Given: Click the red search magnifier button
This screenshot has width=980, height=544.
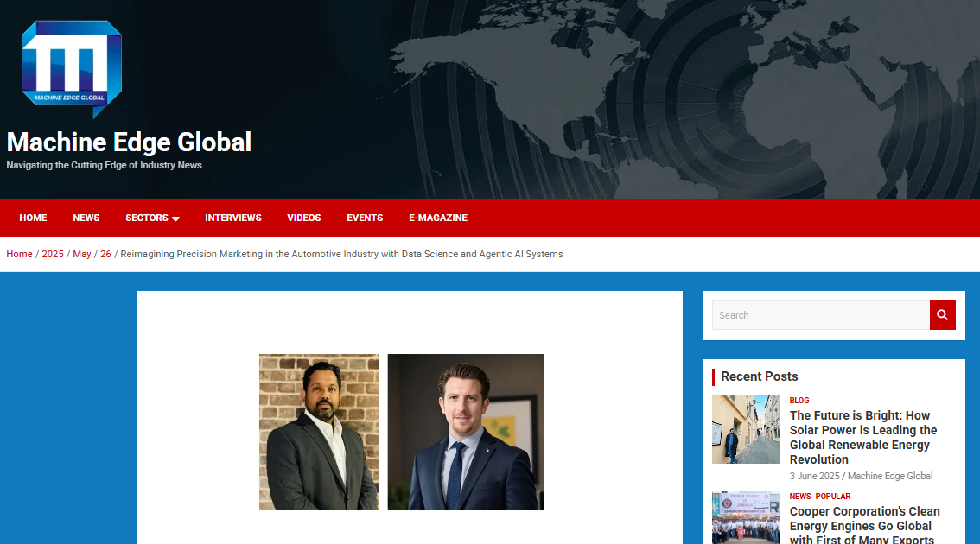Looking at the screenshot, I should (x=943, y=315).
